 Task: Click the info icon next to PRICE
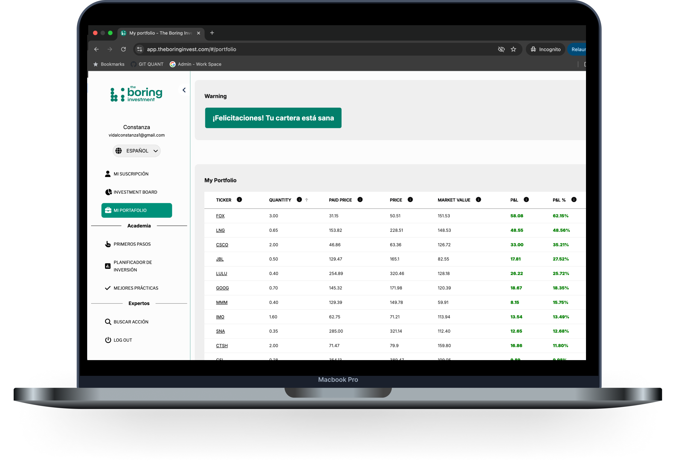tap(410, 200)
